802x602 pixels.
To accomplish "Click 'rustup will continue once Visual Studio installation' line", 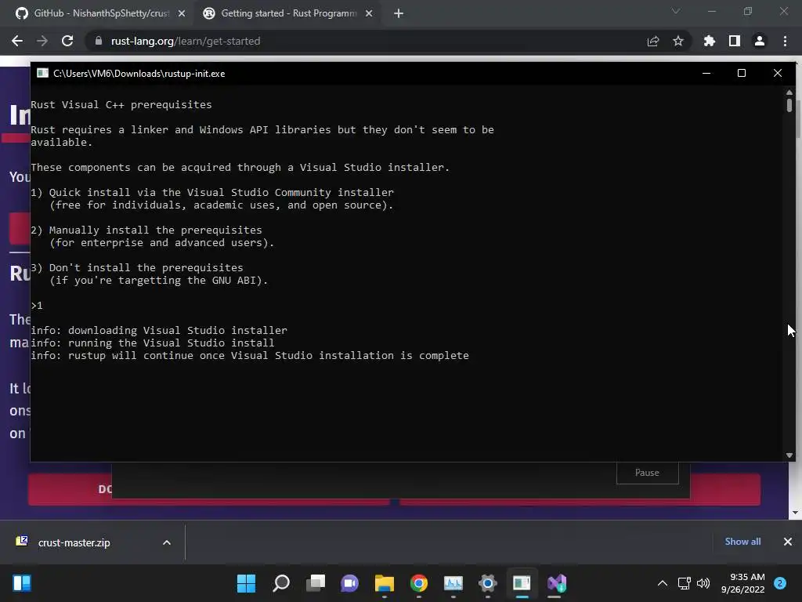I will pos(250,355).
